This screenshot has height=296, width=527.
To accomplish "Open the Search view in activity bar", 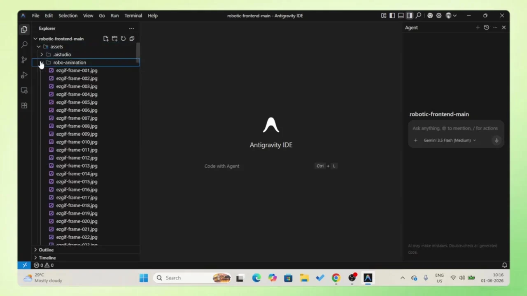I will 24,44.
